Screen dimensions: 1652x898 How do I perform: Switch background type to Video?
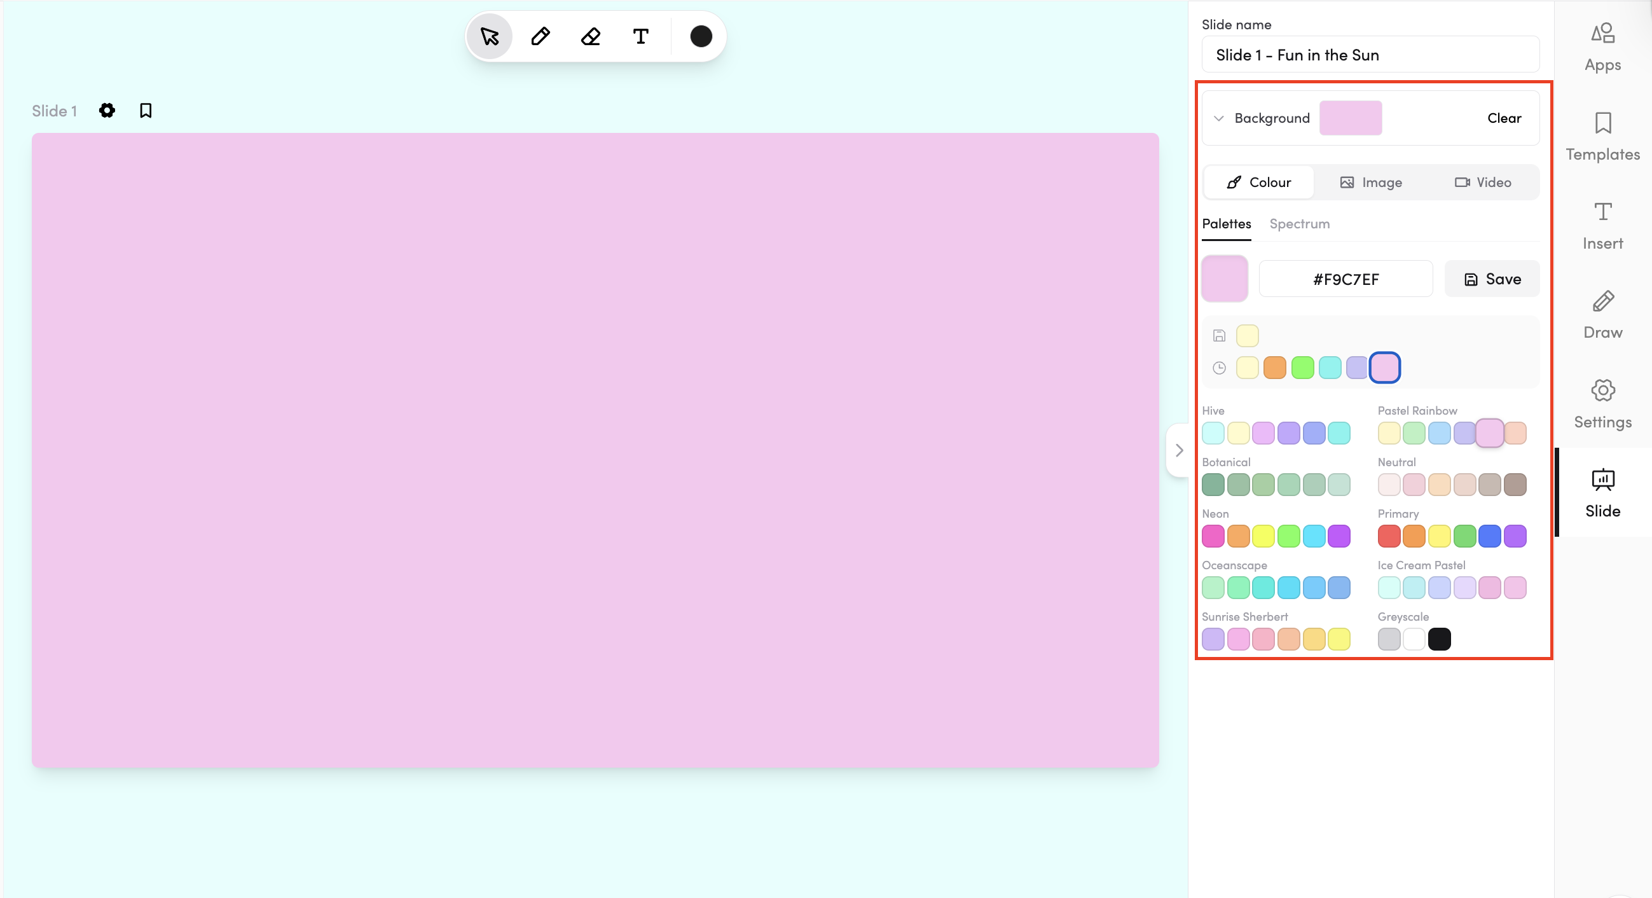point(1482,182)
